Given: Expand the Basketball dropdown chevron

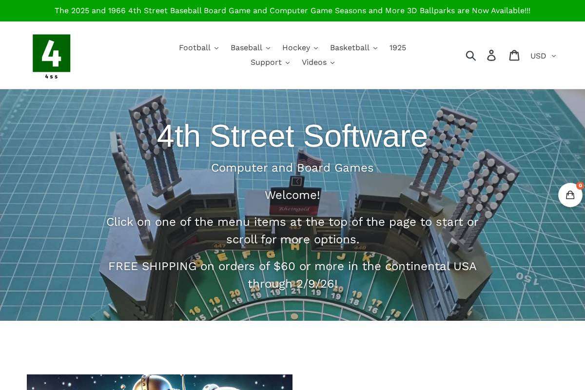Looking at the screenshot, I should pyautogui.click(x=375, y=48).
